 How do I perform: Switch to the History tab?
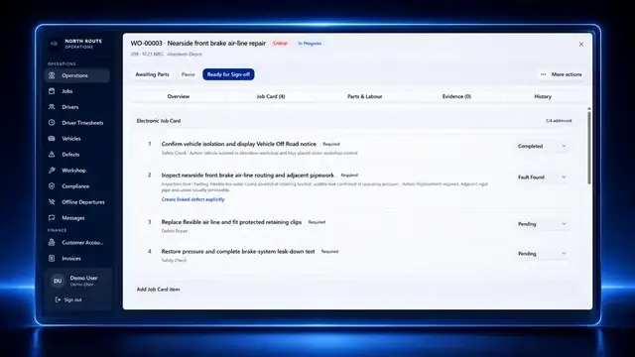(x=543, y=97)
